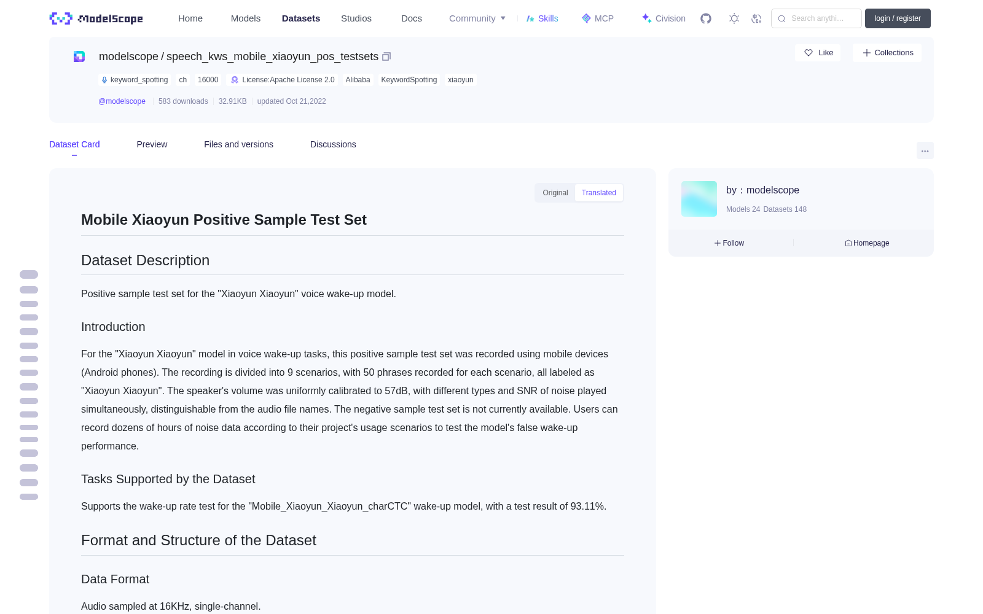Open the MCP section
The image size is (983, 614).
point(598,18)
